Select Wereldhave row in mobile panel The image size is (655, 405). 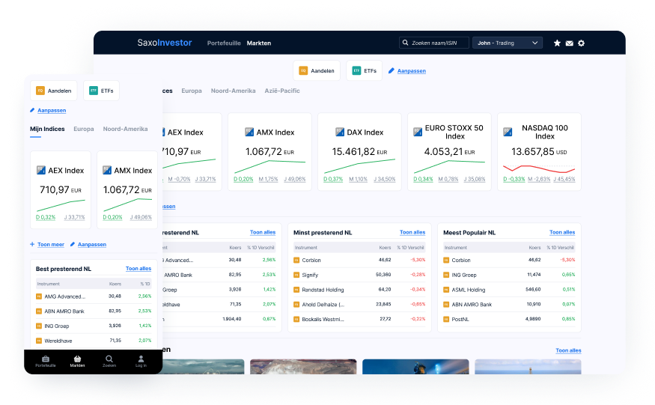(94, 341)
